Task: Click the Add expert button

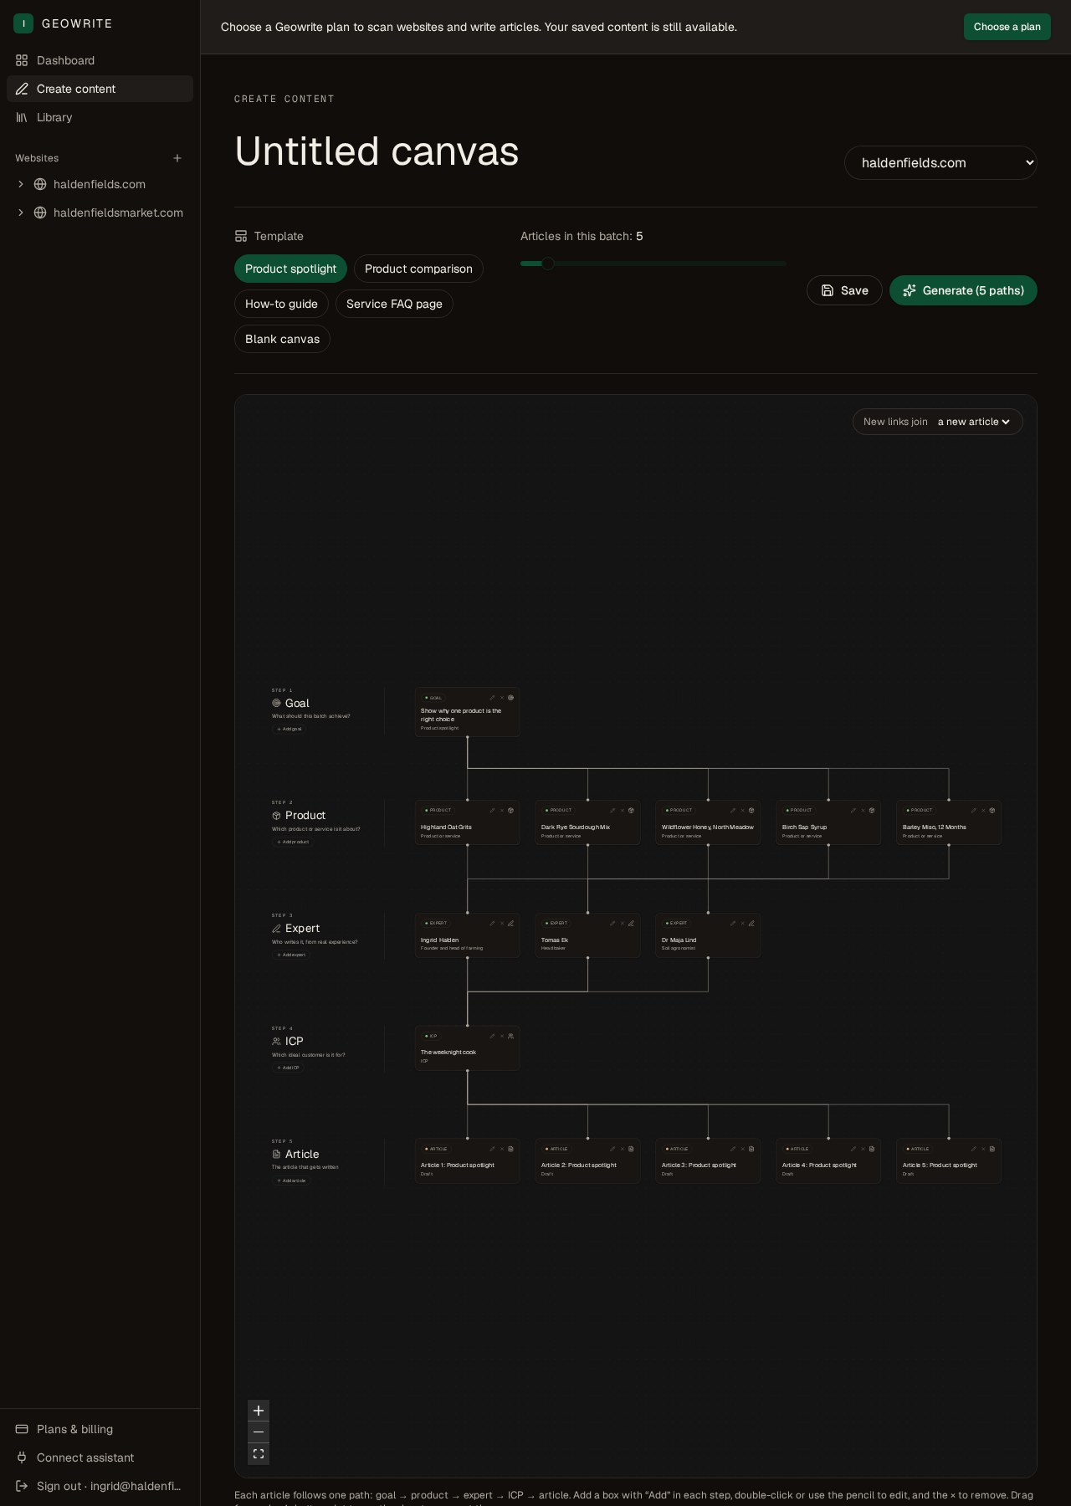Action: pos(291,955)
